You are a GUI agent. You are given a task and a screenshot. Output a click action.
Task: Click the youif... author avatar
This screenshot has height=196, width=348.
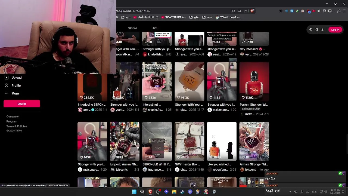112,110
